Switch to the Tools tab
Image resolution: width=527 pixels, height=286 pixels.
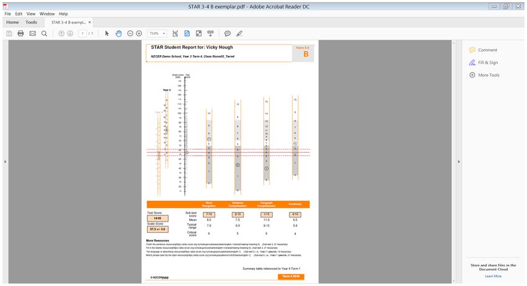[x=31, y=22]
